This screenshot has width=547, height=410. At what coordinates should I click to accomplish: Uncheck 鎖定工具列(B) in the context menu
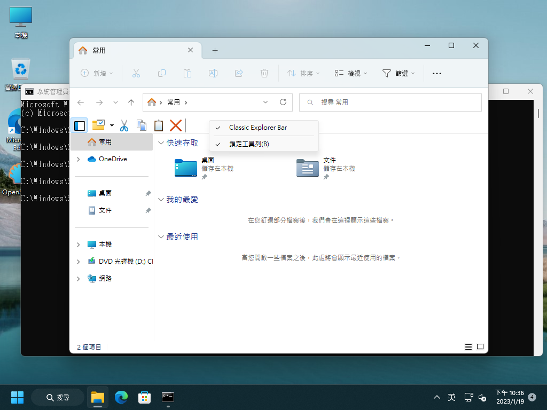click(x=251, y=144)
